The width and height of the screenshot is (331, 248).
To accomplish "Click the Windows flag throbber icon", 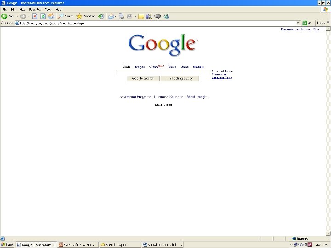I will click(x=325, y=9).
